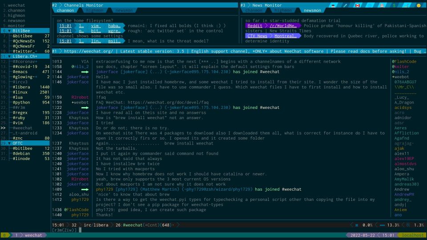Open the ##covid-19 channel
This screenshot has width=427, height=240.
point(25,67)
